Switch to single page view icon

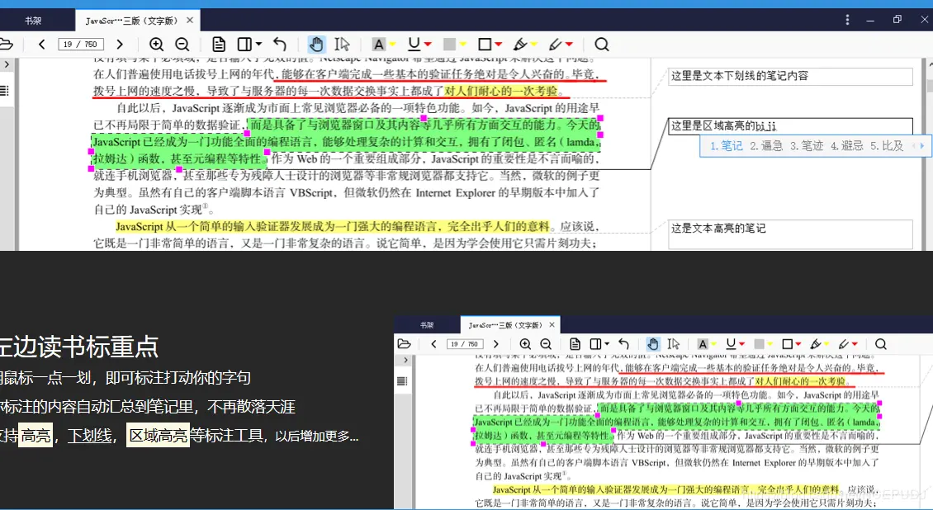[x=219, y=45]
